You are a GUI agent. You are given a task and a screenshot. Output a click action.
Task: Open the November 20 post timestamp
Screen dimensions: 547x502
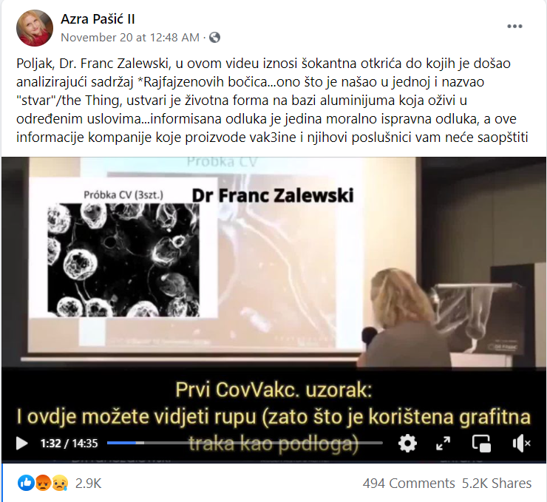click(130, 37)
